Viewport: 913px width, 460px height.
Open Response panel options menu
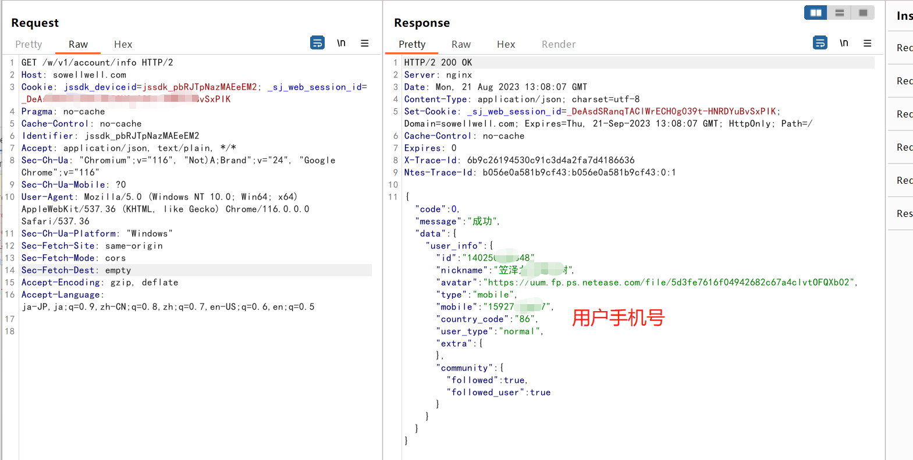pyautogui.click(x=867, y=43)
